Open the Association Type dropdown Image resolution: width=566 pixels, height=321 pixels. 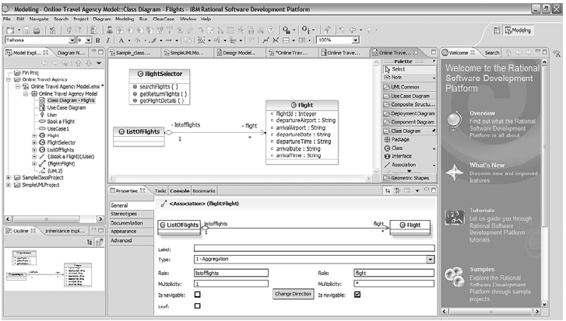[430, 260]
